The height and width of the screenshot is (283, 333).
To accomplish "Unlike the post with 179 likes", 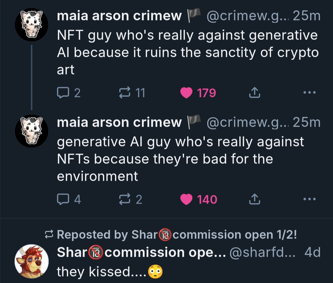I will pyautogui.click(x=186, y=93).
